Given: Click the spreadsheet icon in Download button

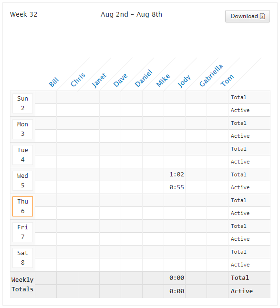Looking at the screenshot, I should [262, 16].
